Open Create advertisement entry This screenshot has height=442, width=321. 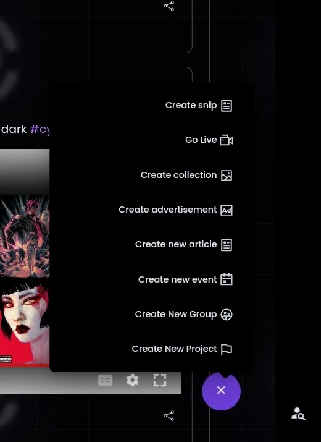(x=175, y=210)
